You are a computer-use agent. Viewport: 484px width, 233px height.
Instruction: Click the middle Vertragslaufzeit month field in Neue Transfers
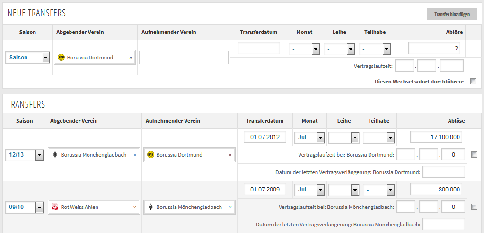pos(426,66)
